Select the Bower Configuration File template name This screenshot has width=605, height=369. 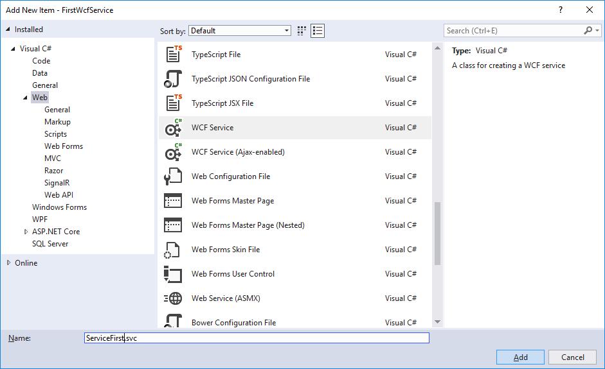(234, 322)
